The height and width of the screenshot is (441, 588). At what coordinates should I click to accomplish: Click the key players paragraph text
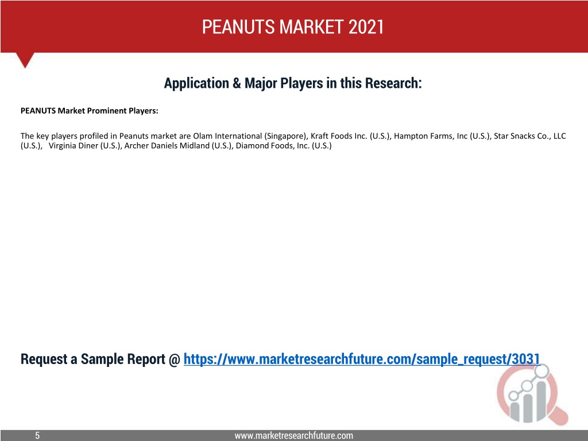[x=293, y=141]
